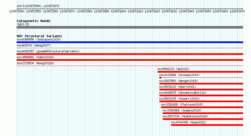The width and height of the screenshot is (251, 136).
Task: Click the nsv3369968 (Audano2019) variant label
Action: [x=182, y=110]
